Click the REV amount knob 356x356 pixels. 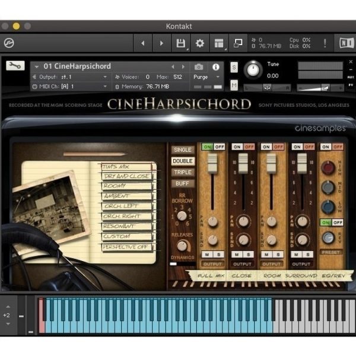tap(328, 238)
